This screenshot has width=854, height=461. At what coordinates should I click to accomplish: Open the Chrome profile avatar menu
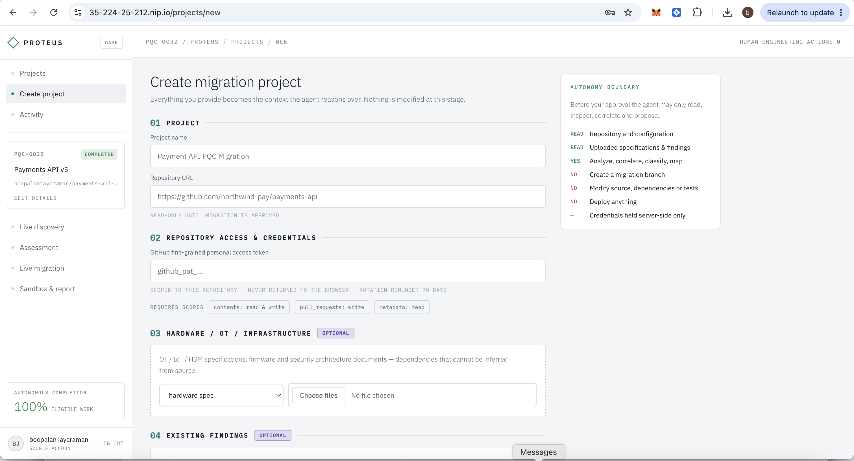tap(748, 13)
